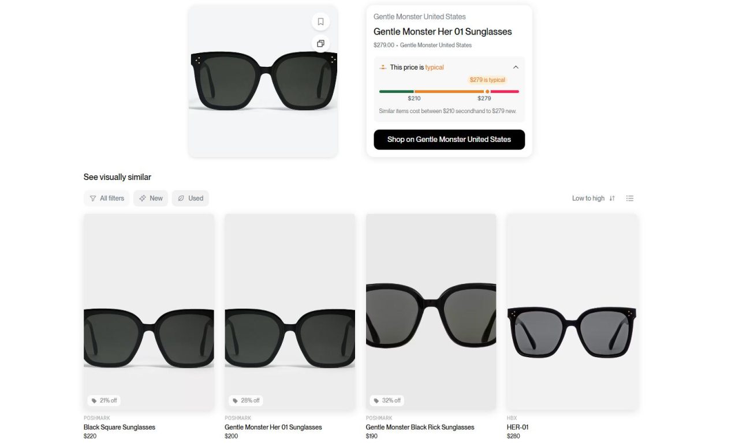
Task: Click the orange dot on the price range bar
Action: 487,91
